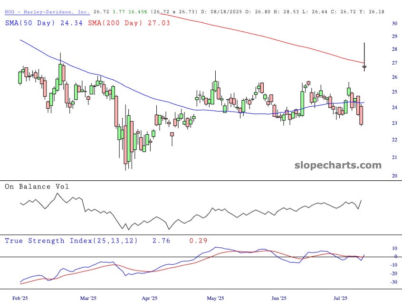Select the SMA(200 Day) 27.03 label
This screenshot has height=308, width=402.
[x=129, y=23]
